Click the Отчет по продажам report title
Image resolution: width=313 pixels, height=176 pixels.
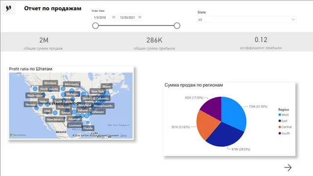point(53,8)
